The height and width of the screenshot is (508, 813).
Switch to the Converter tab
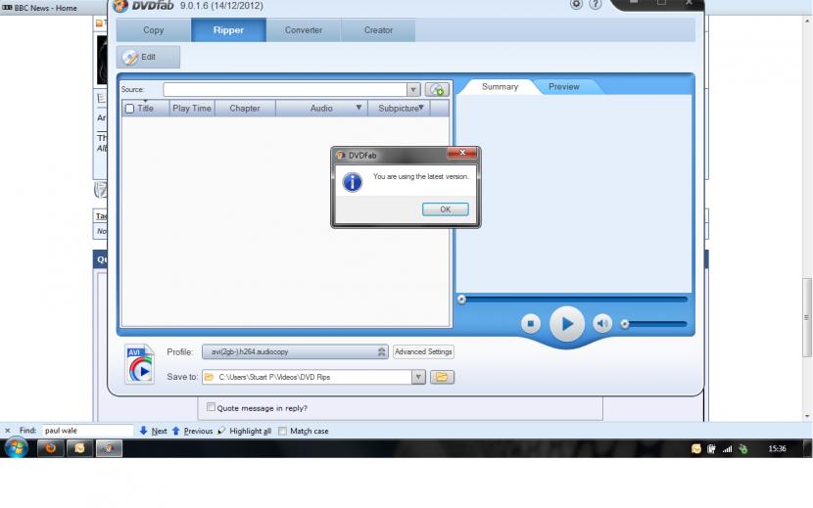(304, 30)
